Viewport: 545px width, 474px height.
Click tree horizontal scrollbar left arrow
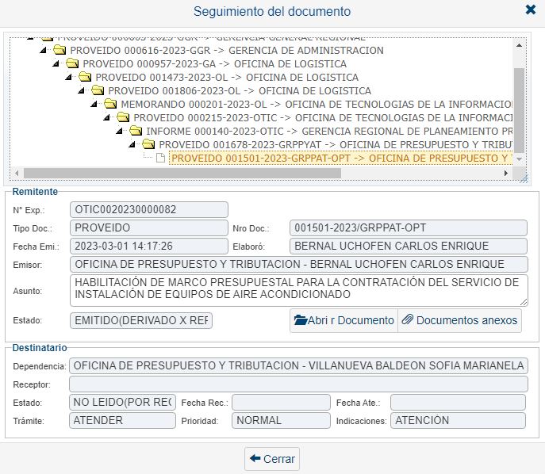pyautogui.click(x=17, y=173)
